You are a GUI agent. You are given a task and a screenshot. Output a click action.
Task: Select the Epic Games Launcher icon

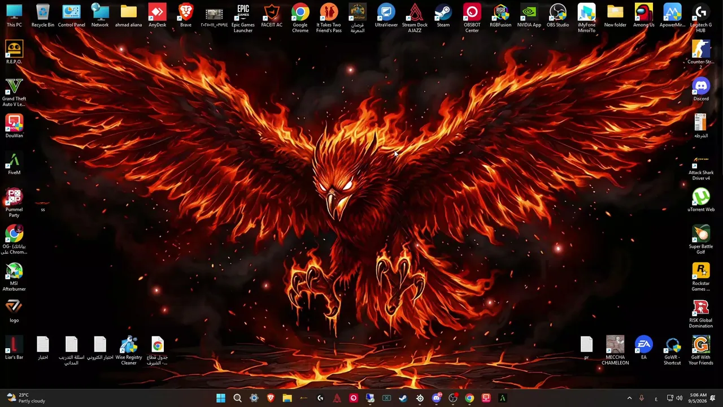[x=243, y=18]
